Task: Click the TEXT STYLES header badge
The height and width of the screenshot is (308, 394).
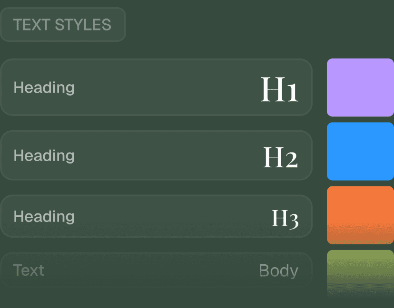Action: click(63, 24)
